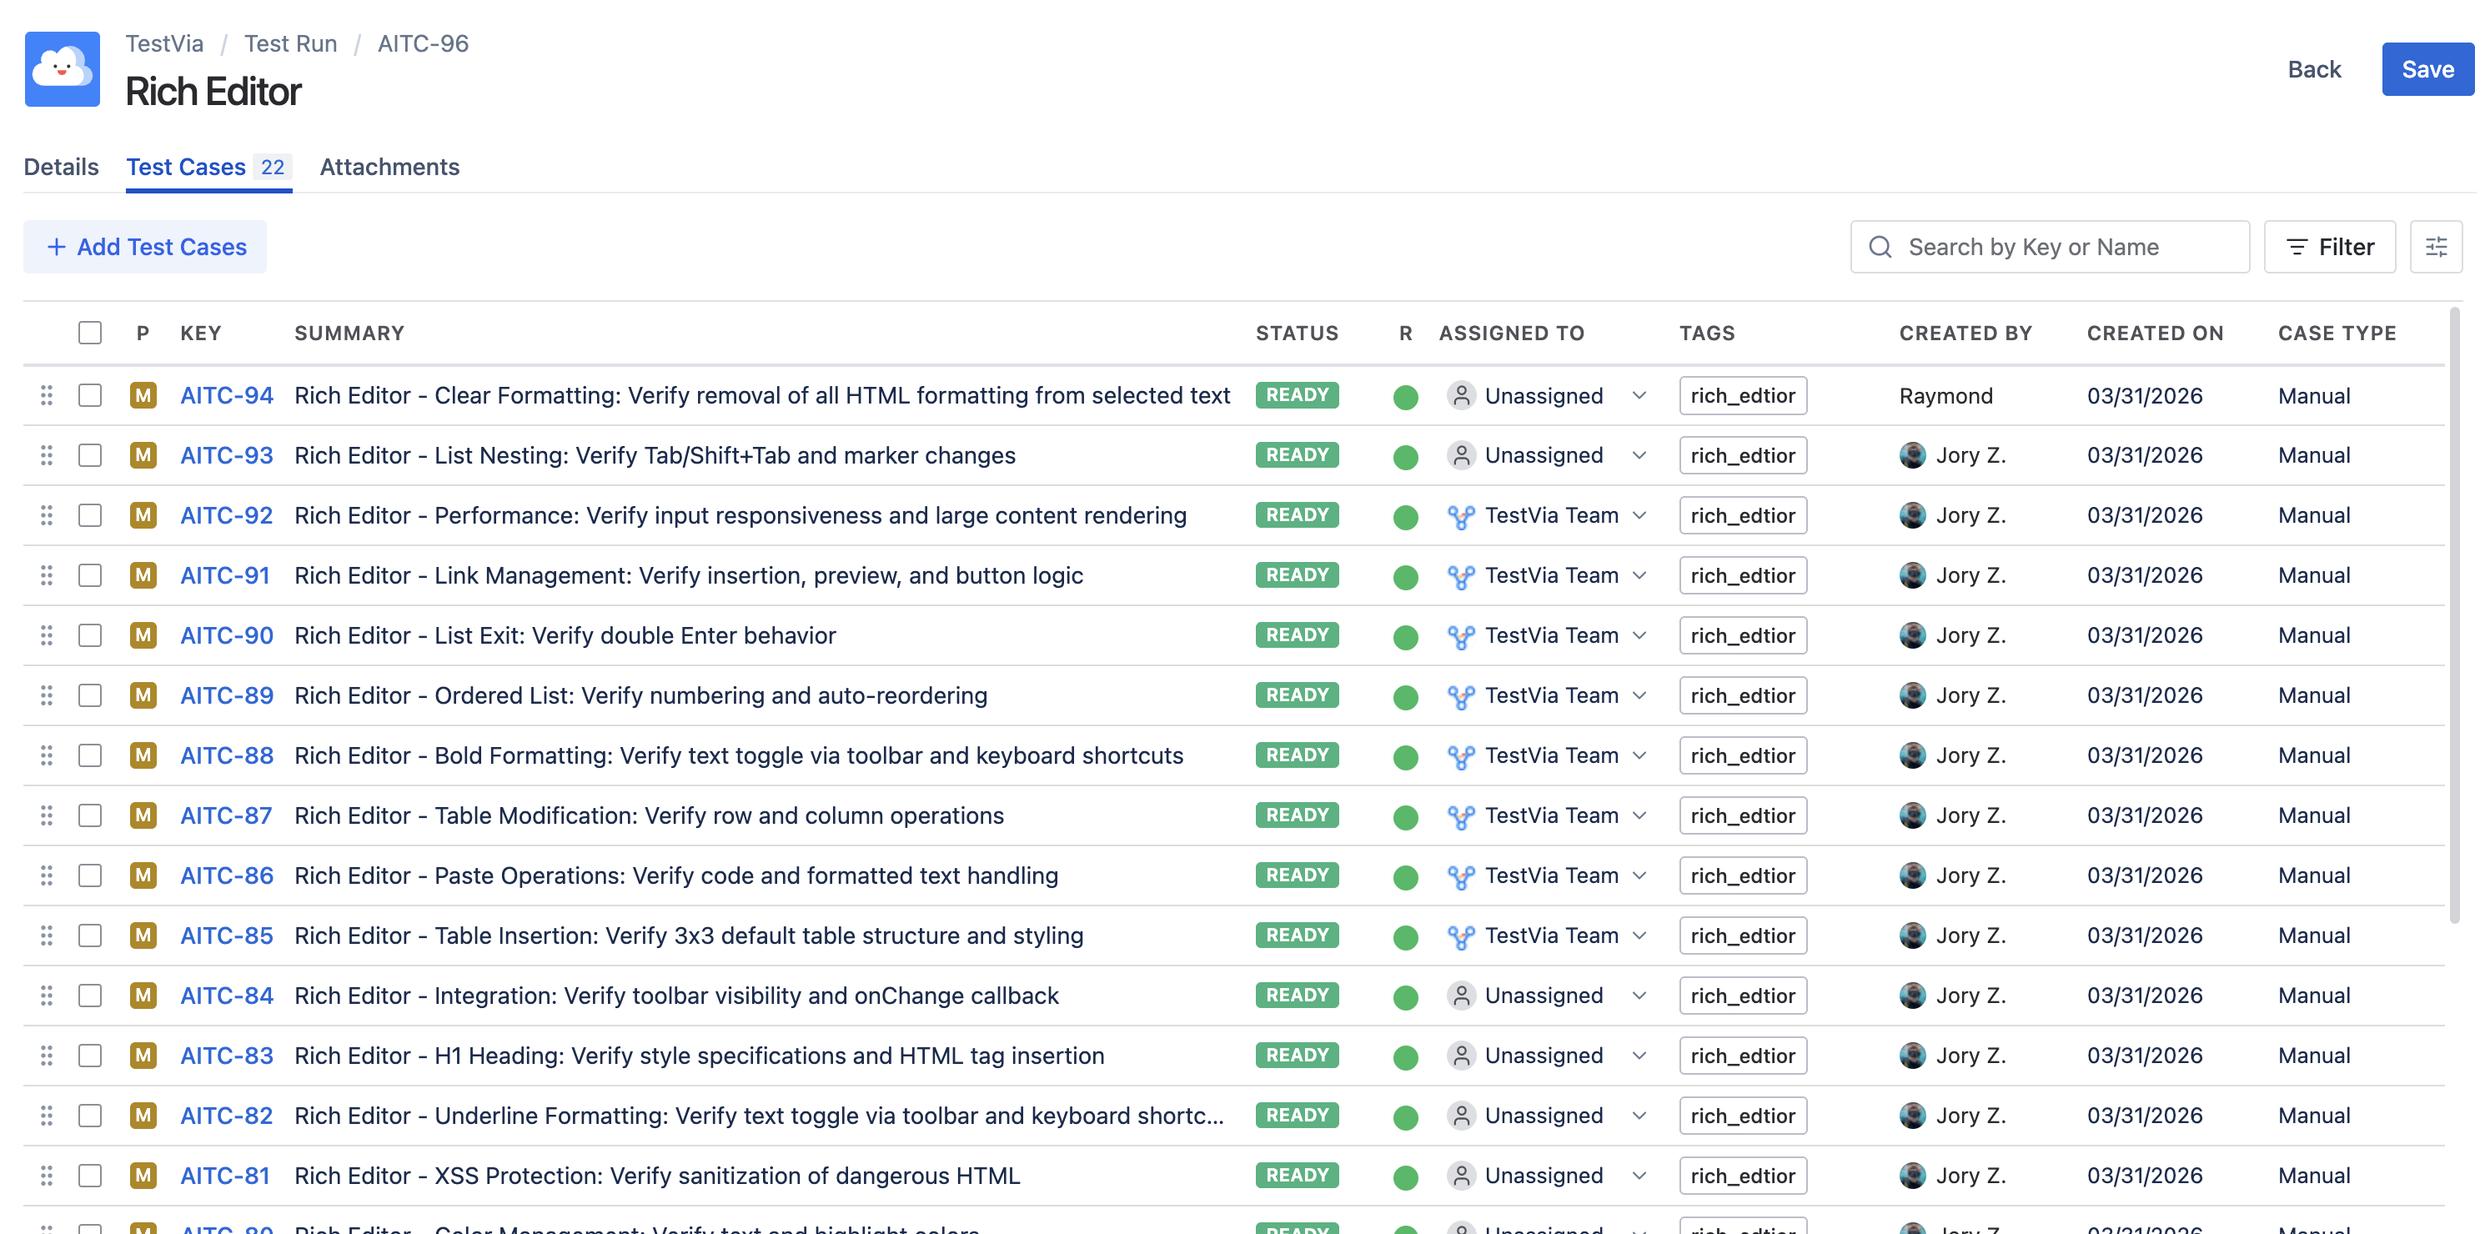Viewport: 2490px width, 1234px height.
Task: Expand assignee dropdown for AITC-92
Action: tap(1639, 515)
